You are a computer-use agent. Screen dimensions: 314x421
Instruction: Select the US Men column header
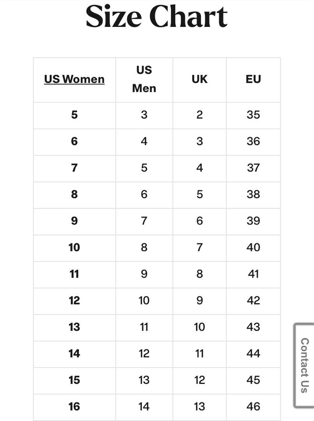pyautogui.click(x=144, y=79)
